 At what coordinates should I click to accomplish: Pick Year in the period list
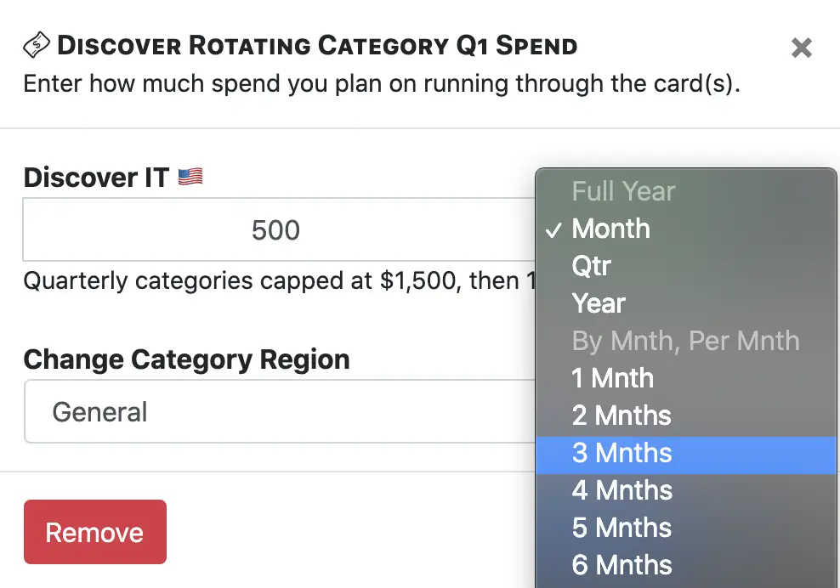click(x=686, y=303)
